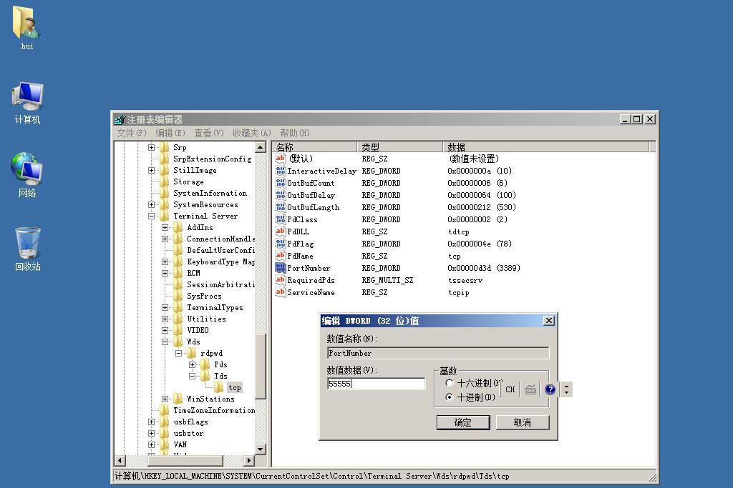Click the status bar registry path
This screenshot has width=733, height=488.
pos(312,477)
